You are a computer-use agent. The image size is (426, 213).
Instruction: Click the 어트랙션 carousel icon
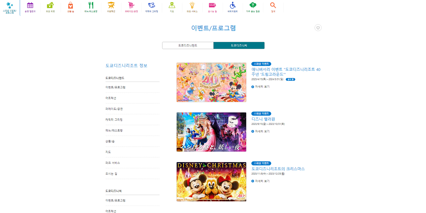[x=111, y=7]
